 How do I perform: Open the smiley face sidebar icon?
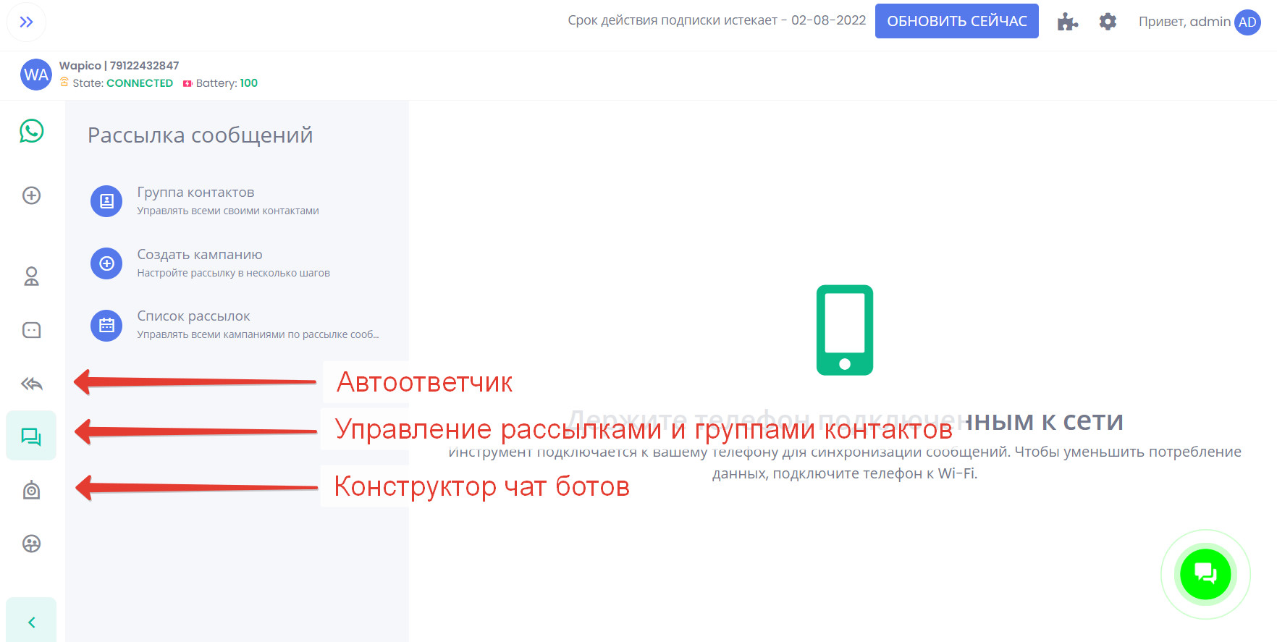[x=31, y=544]
